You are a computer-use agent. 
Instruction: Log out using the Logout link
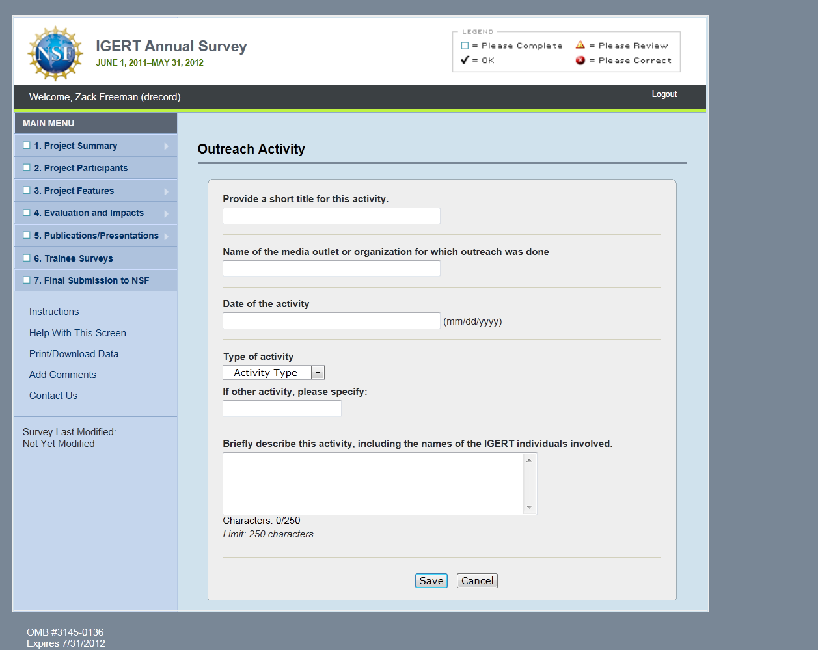(x=664, y=94)
